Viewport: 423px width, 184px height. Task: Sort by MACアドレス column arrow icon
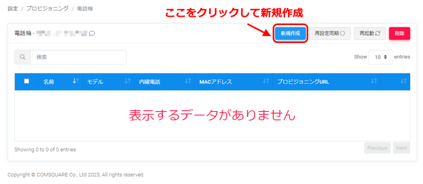click(x=266, y=82)
